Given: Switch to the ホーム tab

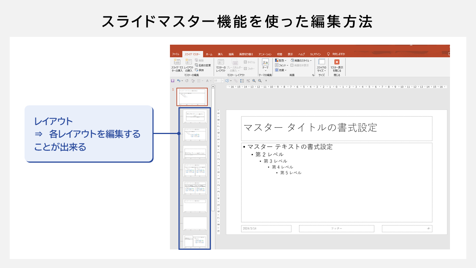Looking at the screenshot, I should tap(209, 54).
